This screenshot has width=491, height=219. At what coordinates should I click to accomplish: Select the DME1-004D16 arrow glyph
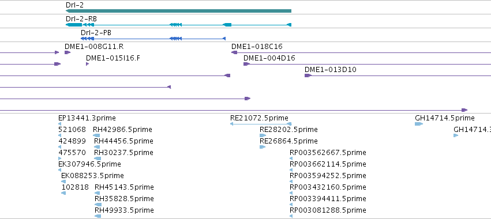click(x=246, y=64)
